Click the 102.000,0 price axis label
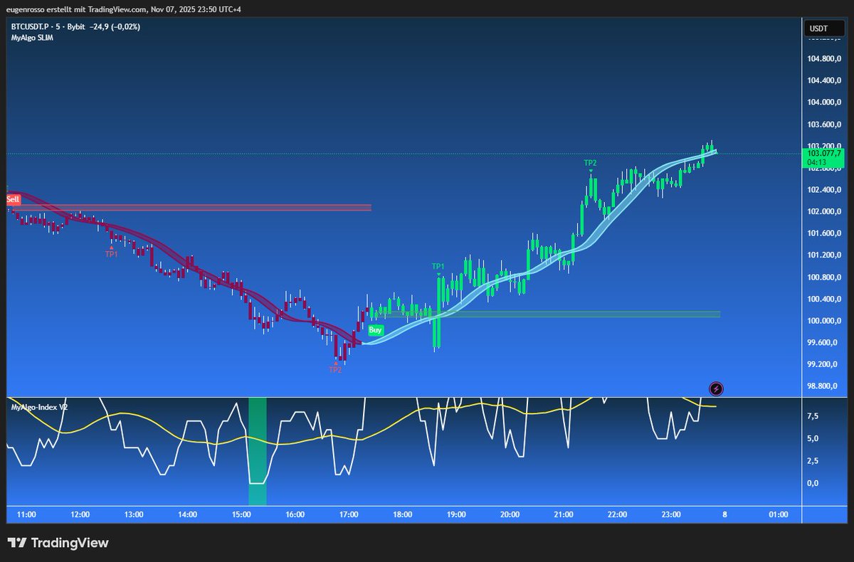The height and width of the screenshot is (562, 854). tap(823, 212)
